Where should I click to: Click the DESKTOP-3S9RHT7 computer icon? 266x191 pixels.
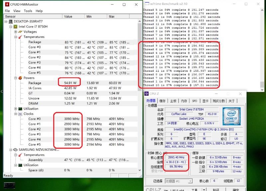11,22
